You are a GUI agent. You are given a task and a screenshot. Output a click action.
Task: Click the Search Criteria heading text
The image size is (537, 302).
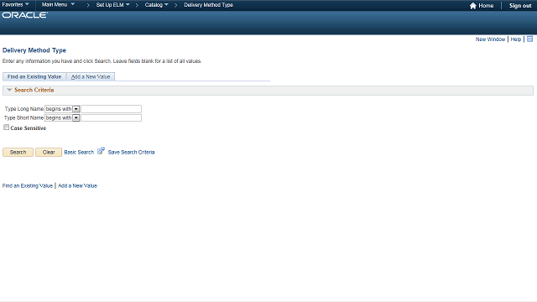(34, 90)
